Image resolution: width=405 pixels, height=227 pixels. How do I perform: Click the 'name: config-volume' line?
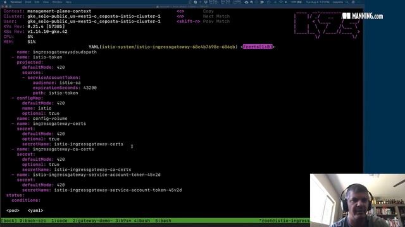click(42, 119)
